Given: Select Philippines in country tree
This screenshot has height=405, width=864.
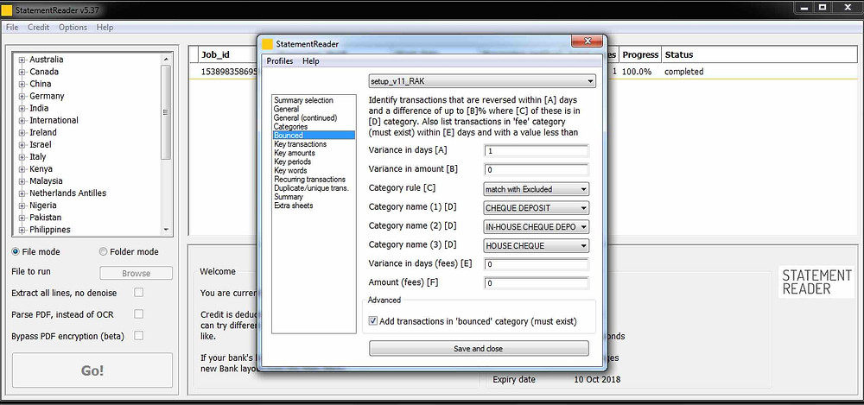Looking at the screenshot, I should pos(50,229).
